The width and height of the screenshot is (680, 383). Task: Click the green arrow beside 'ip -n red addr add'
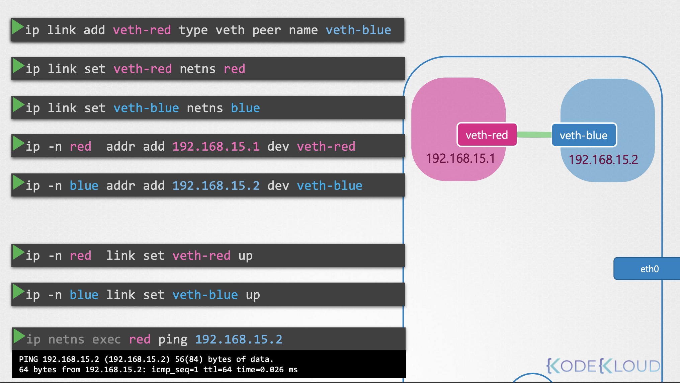tap(18, 144)
